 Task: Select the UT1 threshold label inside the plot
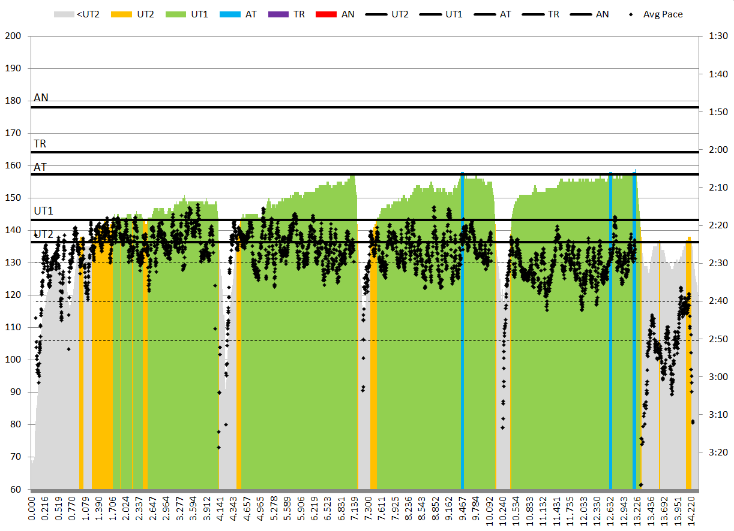click(x=43, y=211)
